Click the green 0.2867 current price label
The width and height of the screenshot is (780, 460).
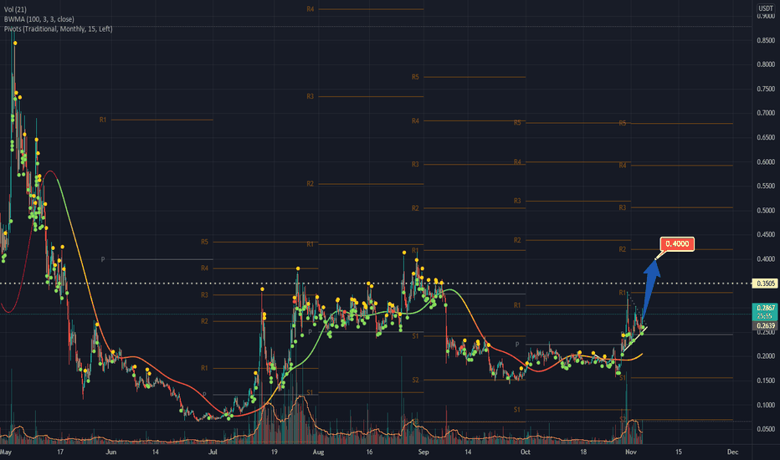coord(765,311)
